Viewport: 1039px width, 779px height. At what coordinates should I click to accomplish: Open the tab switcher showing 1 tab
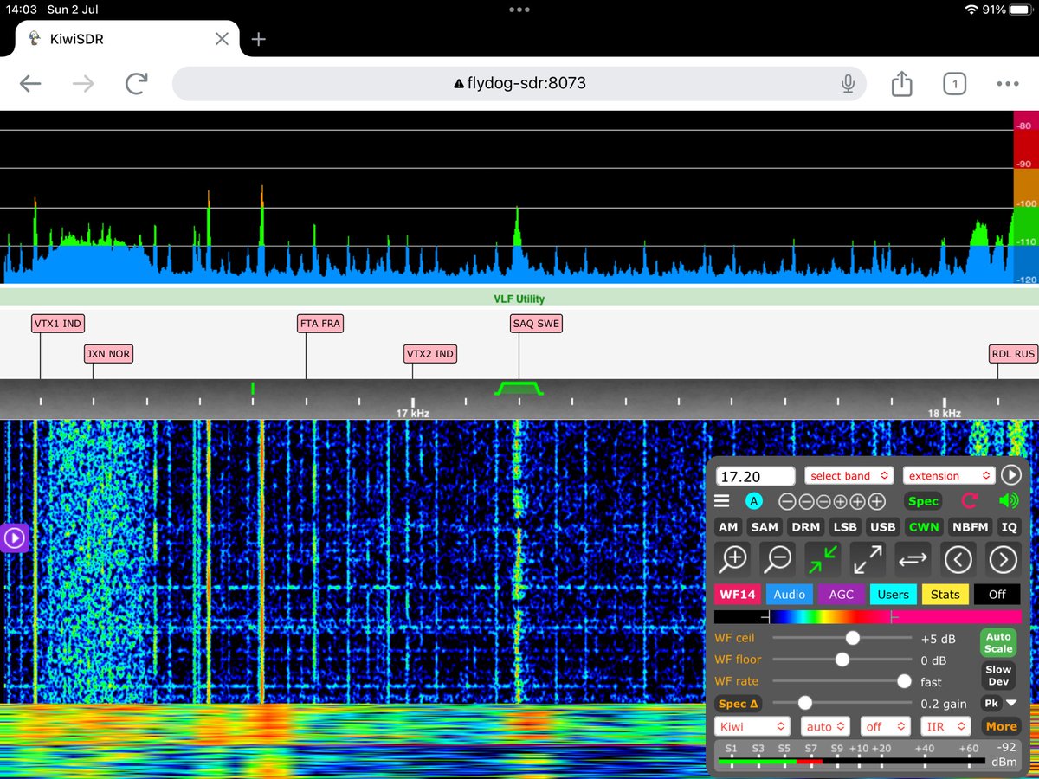coord(954,84)
